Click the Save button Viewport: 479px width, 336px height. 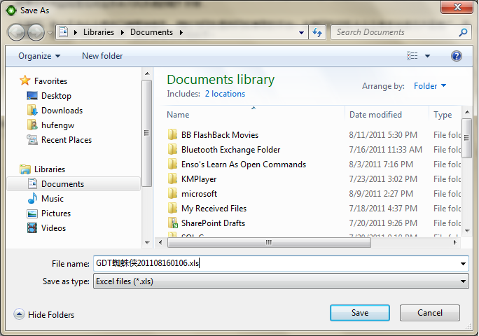point(360,313)
